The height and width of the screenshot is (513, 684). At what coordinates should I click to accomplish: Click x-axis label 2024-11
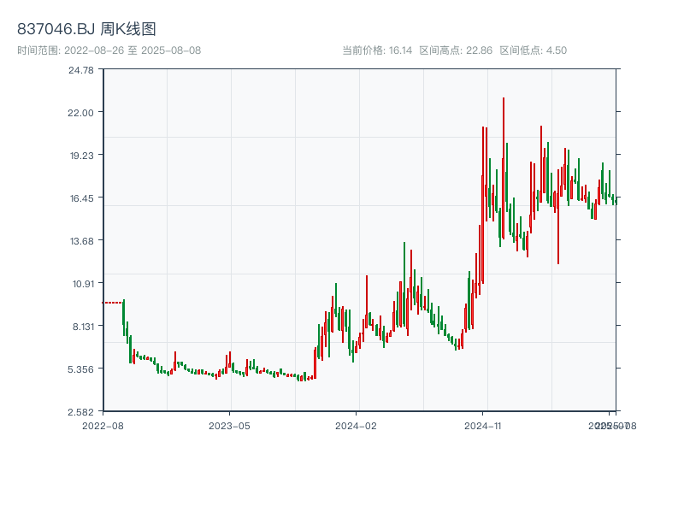[x=482, y=426]
